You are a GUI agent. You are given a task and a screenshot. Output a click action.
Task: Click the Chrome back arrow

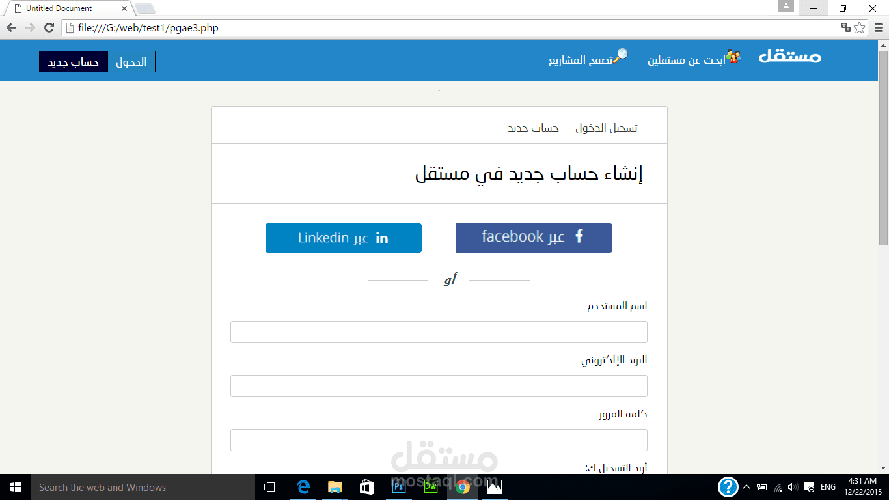[11, 28]
